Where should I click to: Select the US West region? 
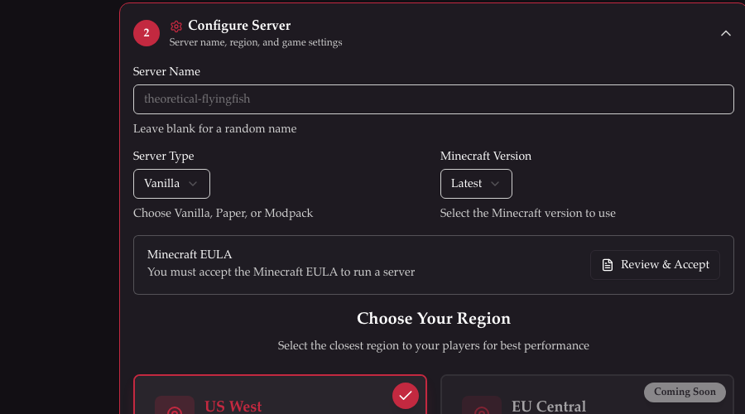coord(281,397)
